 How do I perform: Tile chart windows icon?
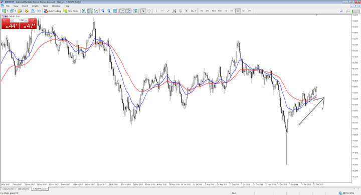tap(115, 11)
